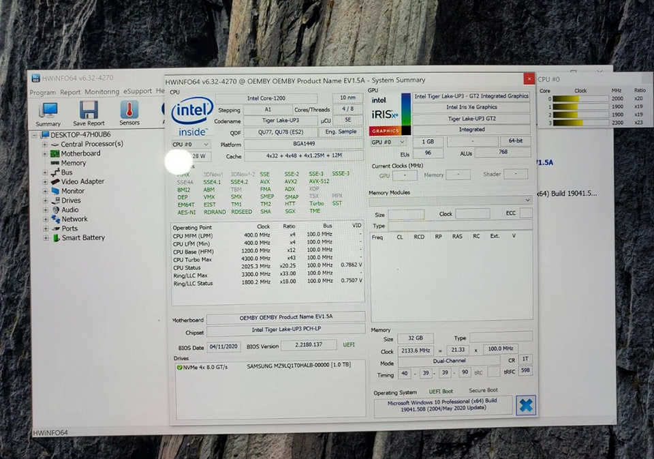The height and width of the screenshot is (459, 654).
Task: Click the Ring/LLC Max row
Action: click(267, 275)
